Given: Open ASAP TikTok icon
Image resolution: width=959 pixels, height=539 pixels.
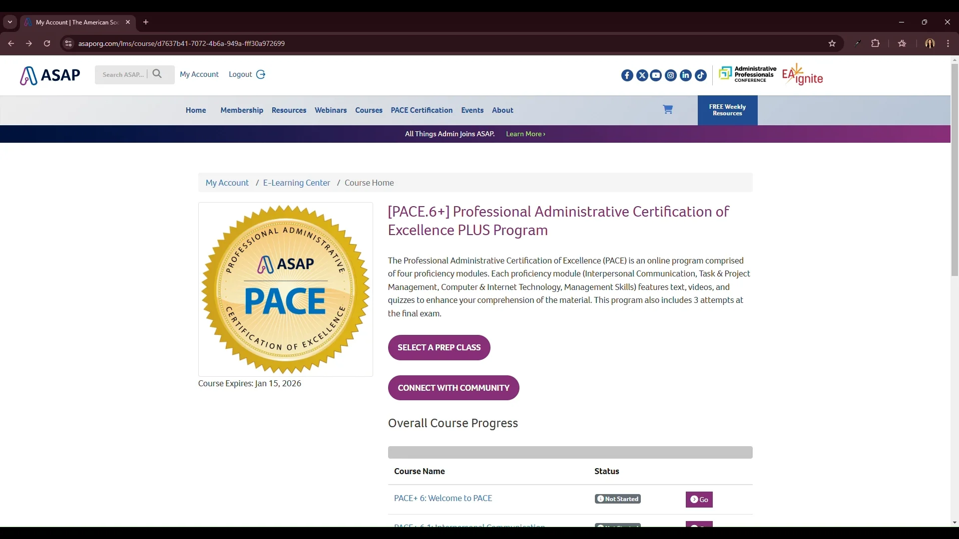Looking at the screenshot, I should [701, 75].
